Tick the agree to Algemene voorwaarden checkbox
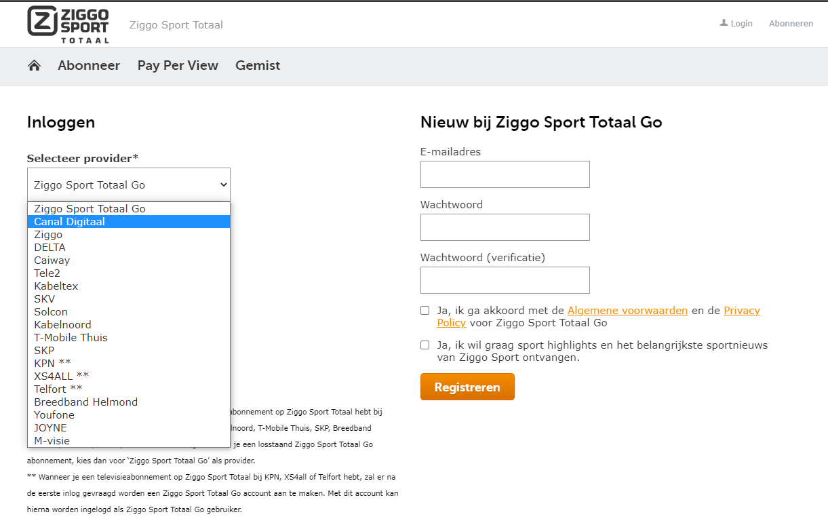This screenshot has height=521, width=828. click(425, 311)
